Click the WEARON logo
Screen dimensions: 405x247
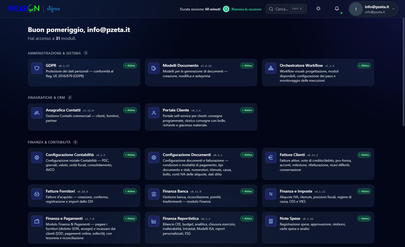click(24, 9)
